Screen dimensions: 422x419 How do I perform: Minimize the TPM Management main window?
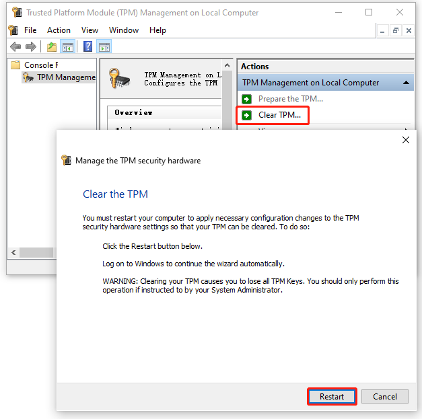coord(339,12)
